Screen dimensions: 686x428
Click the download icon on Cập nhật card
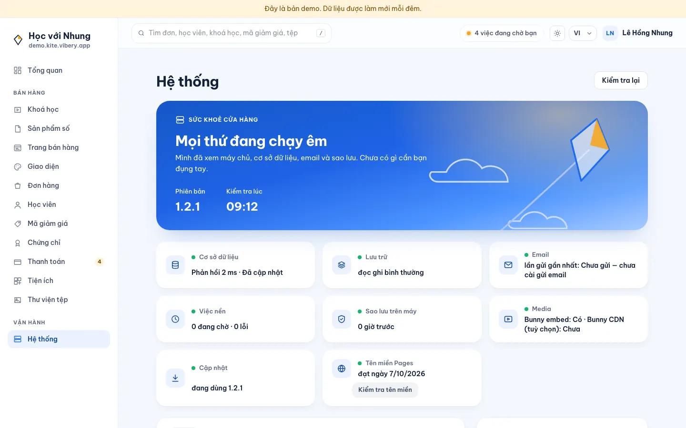point(175,378)
